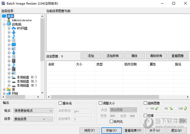Screen dimensions: 190x134
Task: Sort by the 属性 column header
Action: pyautogui.click(x=161, y=64)
